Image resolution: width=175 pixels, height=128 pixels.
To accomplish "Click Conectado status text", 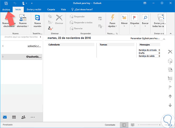I will point(110,125).
